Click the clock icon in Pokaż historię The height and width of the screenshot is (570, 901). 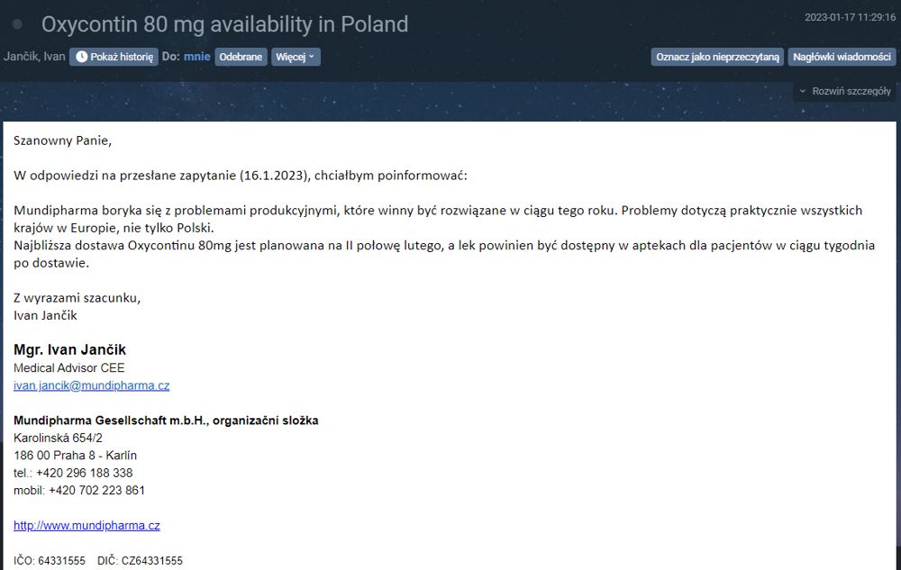pos(82,57)
